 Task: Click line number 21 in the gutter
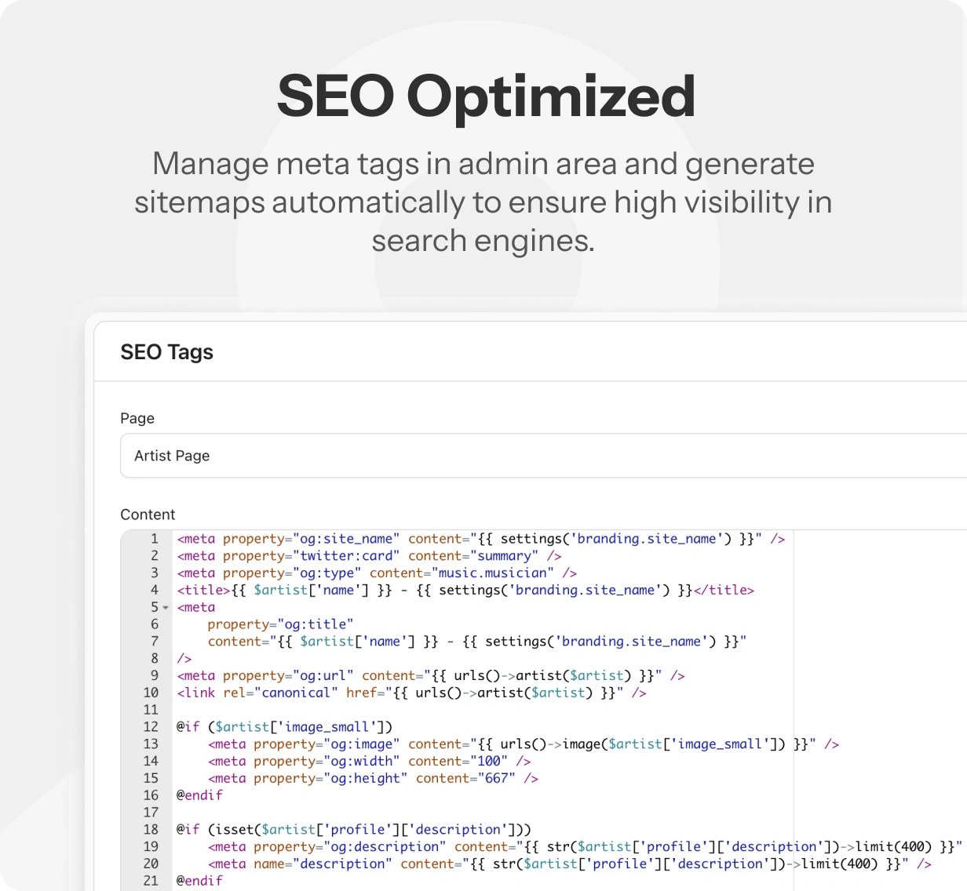coord(151,881)
